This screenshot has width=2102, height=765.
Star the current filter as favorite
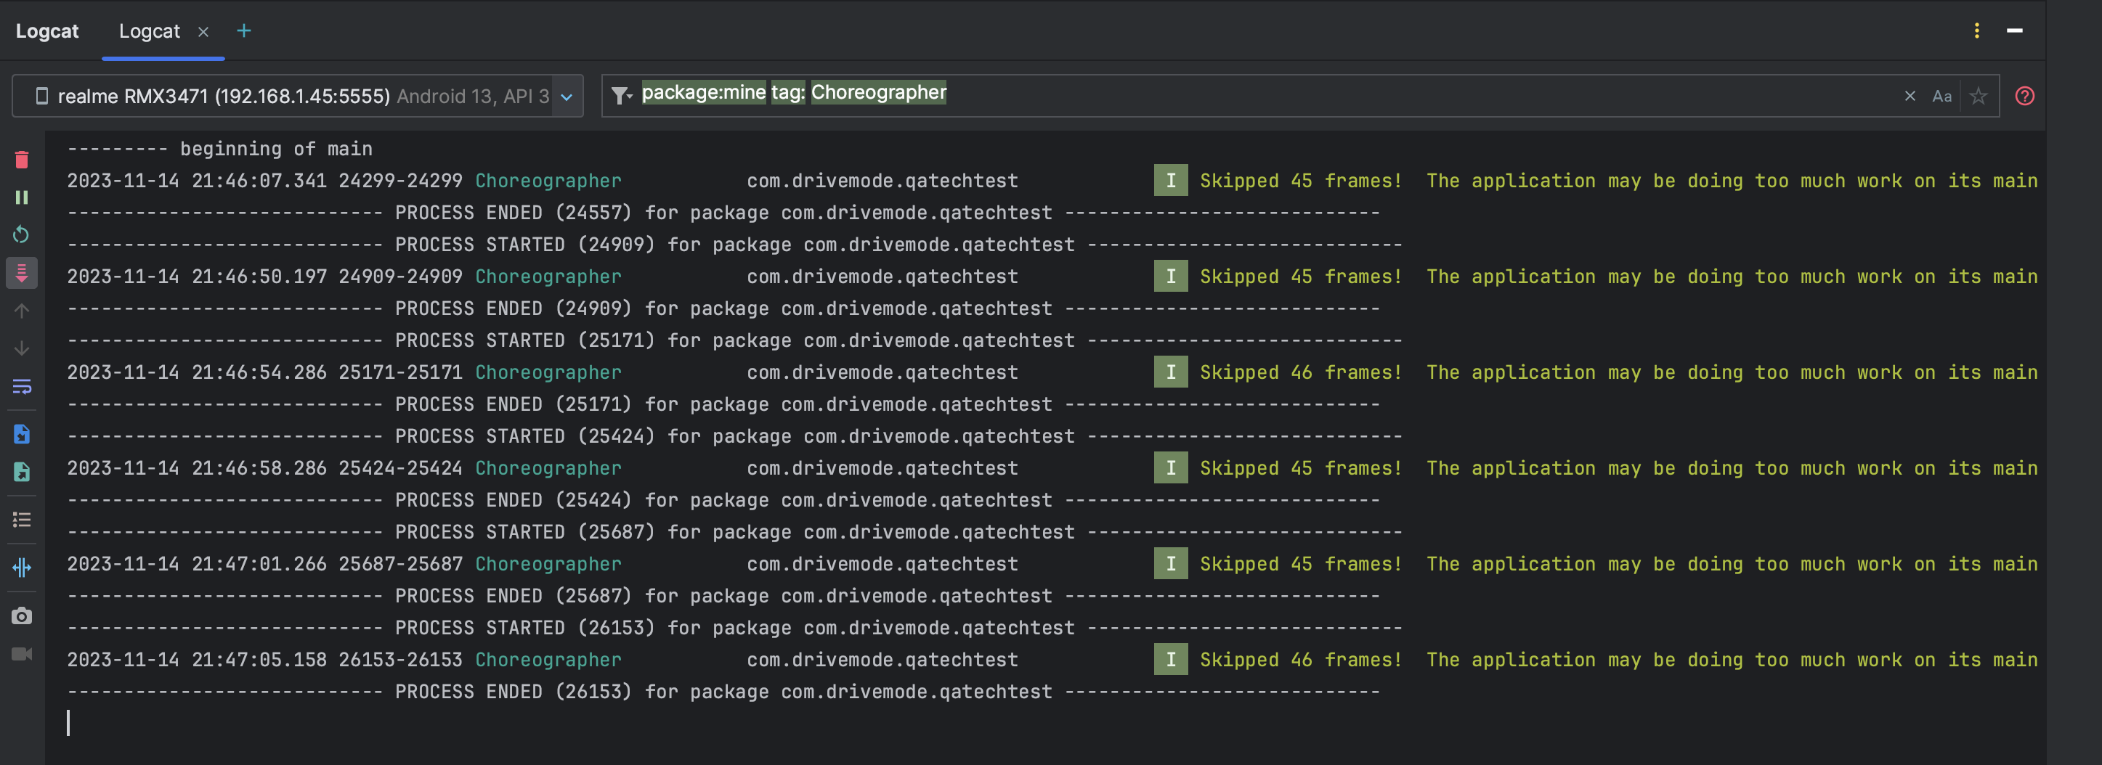[x=1978, y=95]
